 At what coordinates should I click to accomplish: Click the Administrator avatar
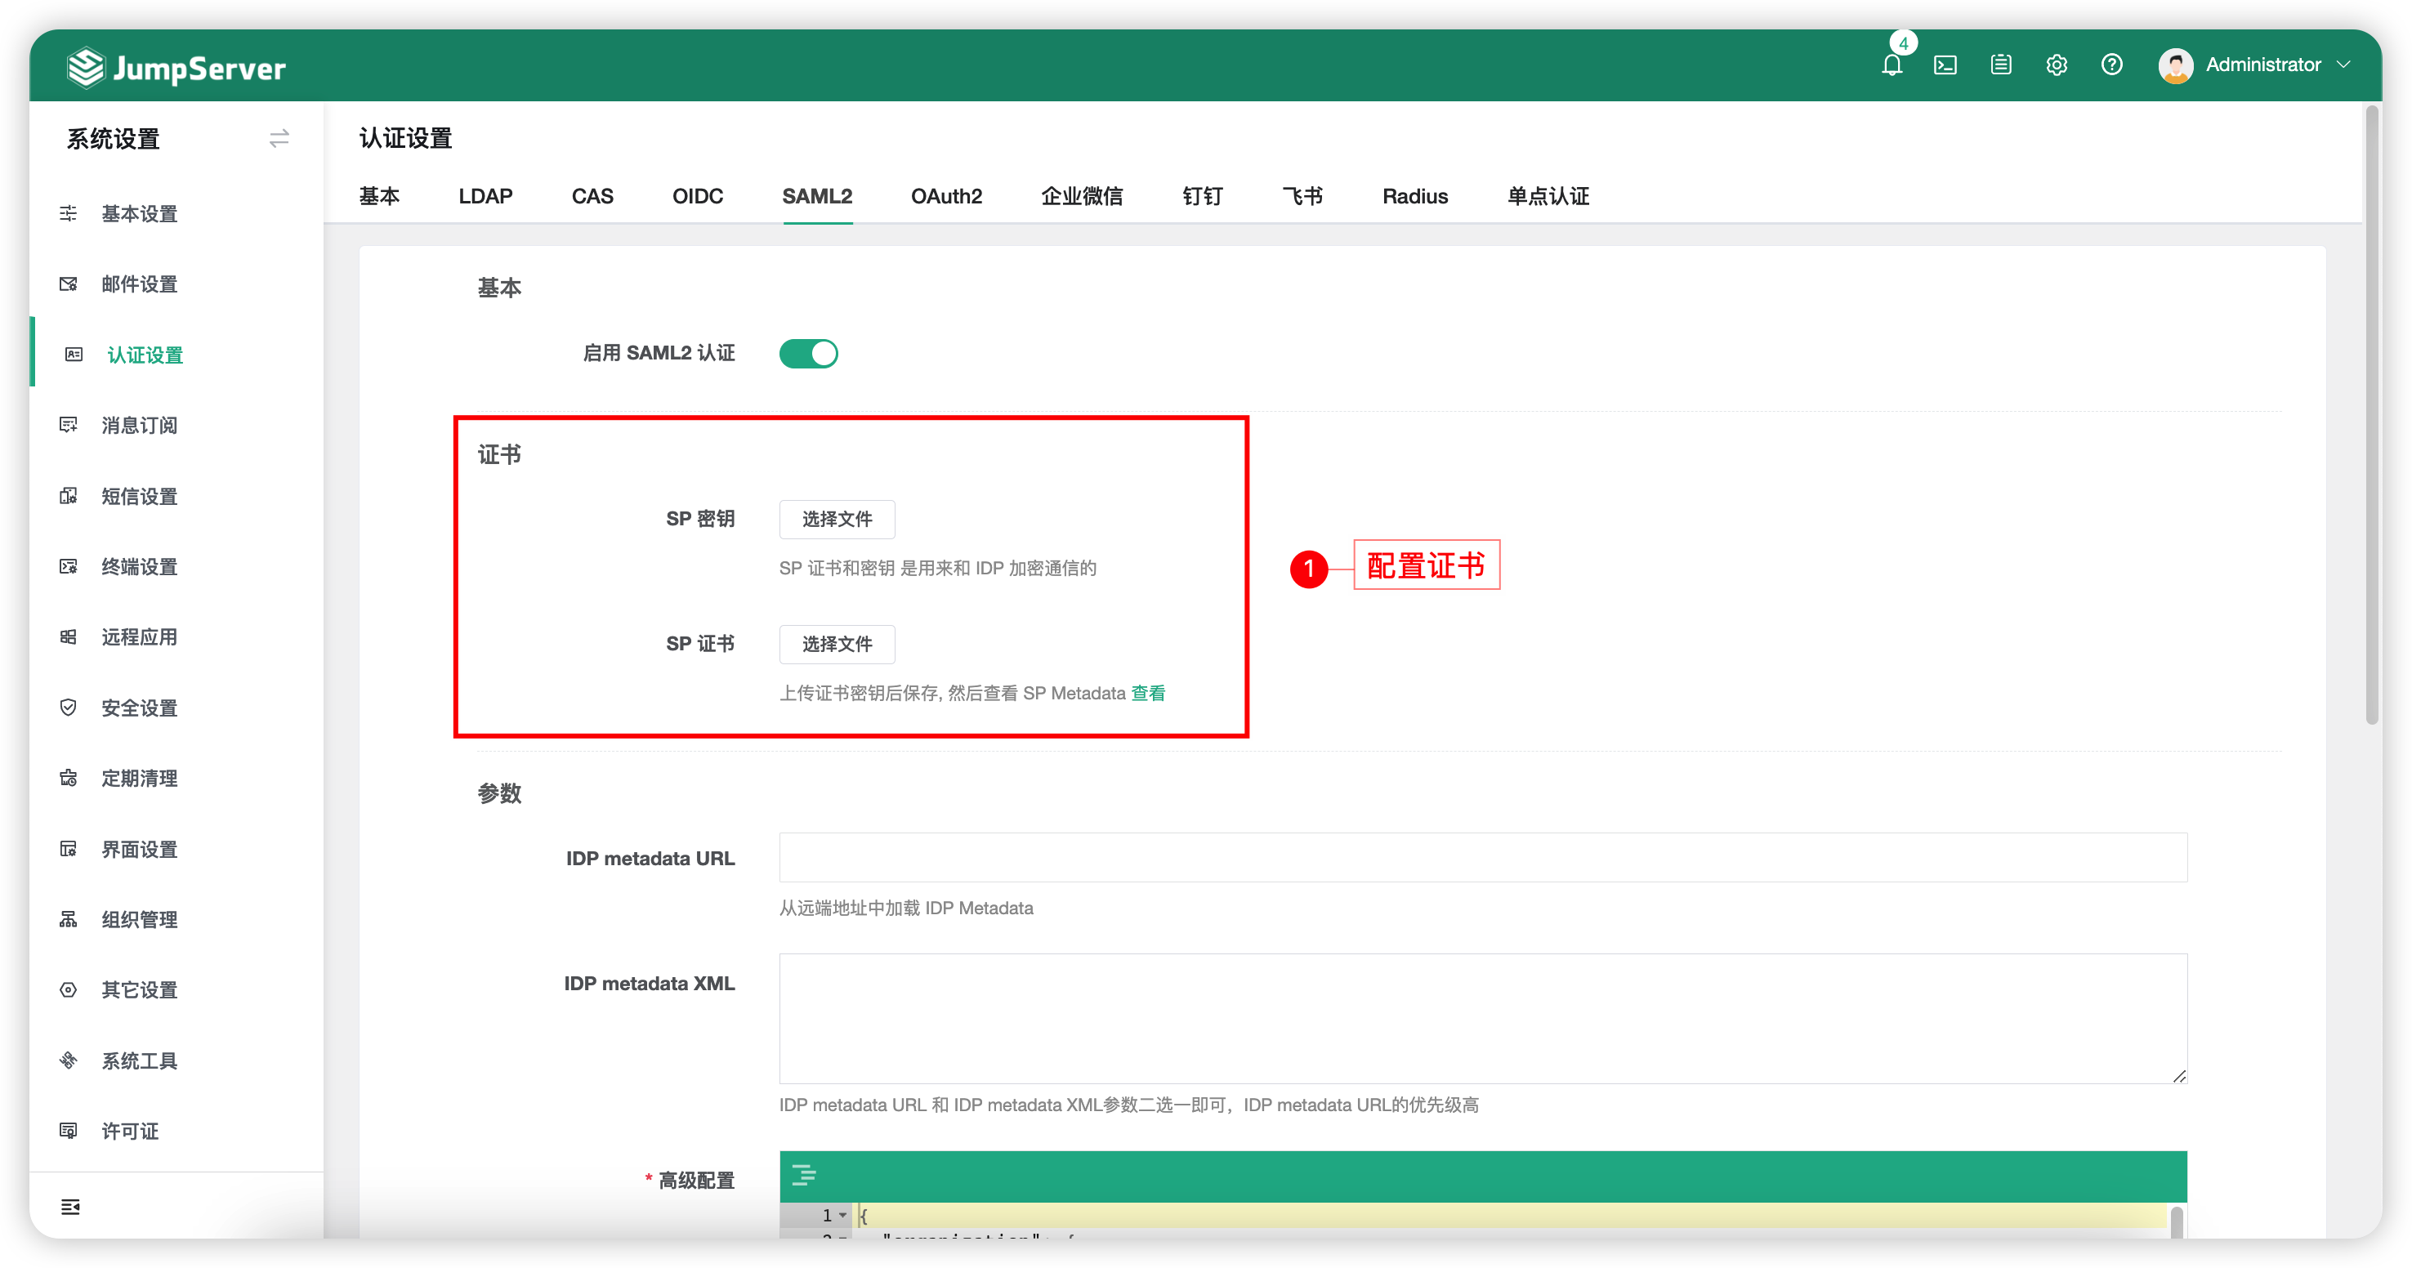click(2175, 65)
